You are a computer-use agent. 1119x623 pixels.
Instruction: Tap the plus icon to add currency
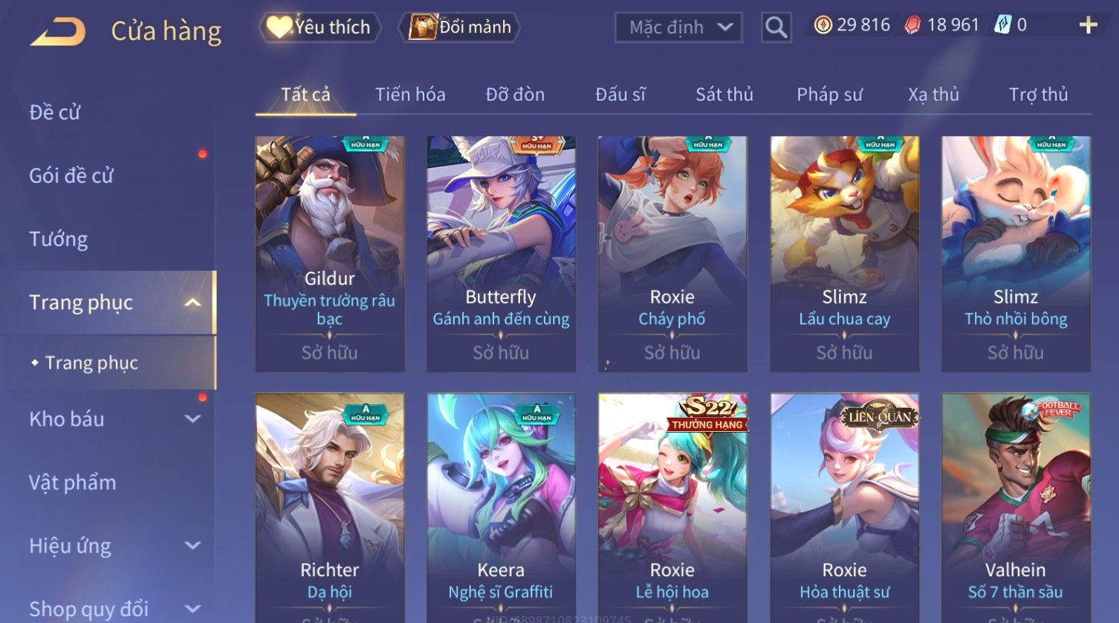[x=1089, y=25]
